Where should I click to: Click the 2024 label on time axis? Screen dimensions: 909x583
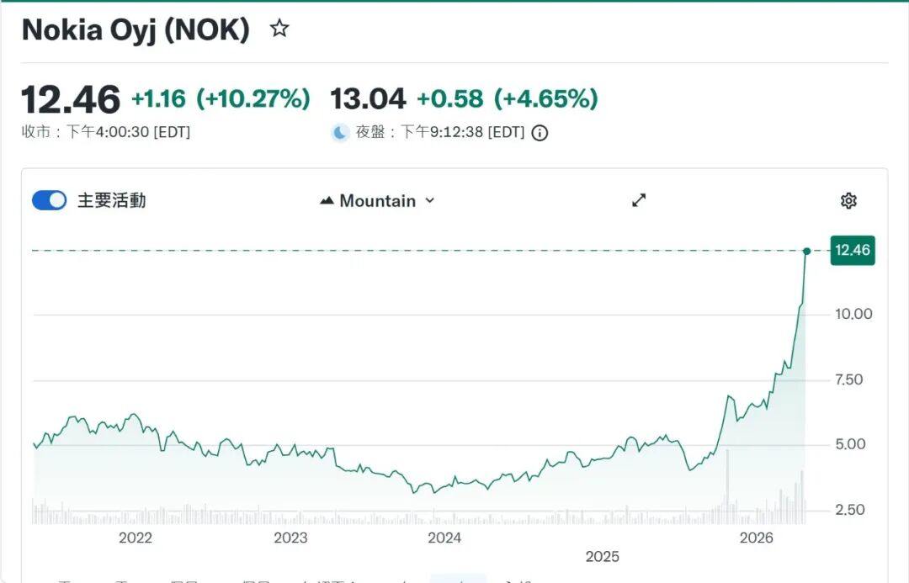pos(444,538)
